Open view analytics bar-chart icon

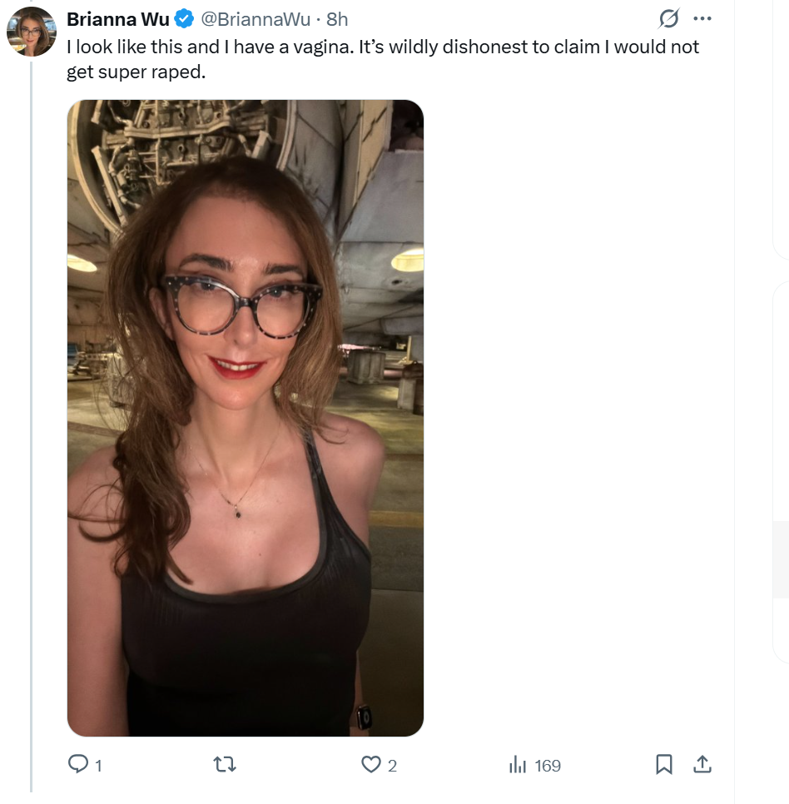tap(518, 765)
